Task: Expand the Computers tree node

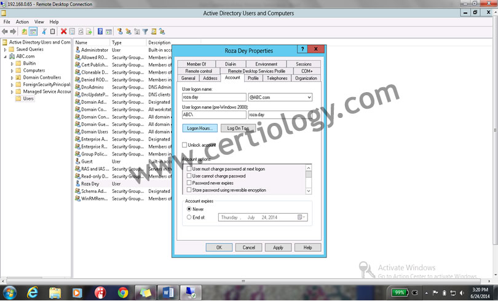Action: 12,71
